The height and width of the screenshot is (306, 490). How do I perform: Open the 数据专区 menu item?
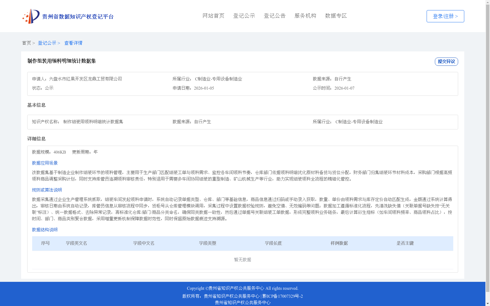[x=336, y=16]
